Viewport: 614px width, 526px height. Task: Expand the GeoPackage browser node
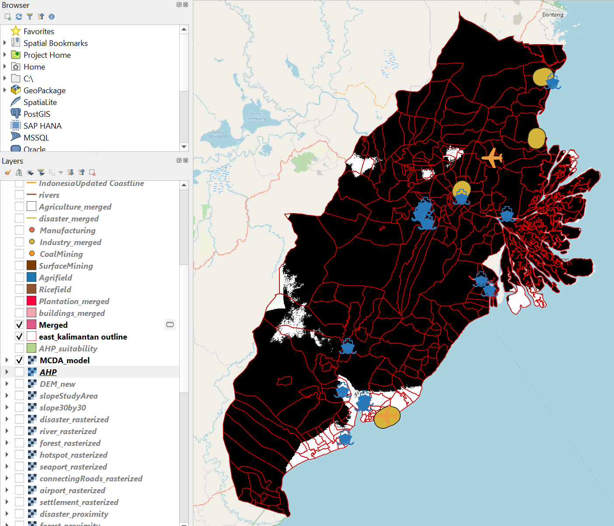click(5, 90)
